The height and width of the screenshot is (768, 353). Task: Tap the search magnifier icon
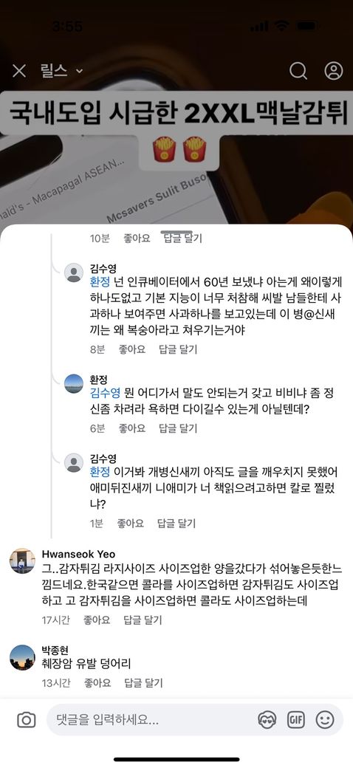coord(298,71)
